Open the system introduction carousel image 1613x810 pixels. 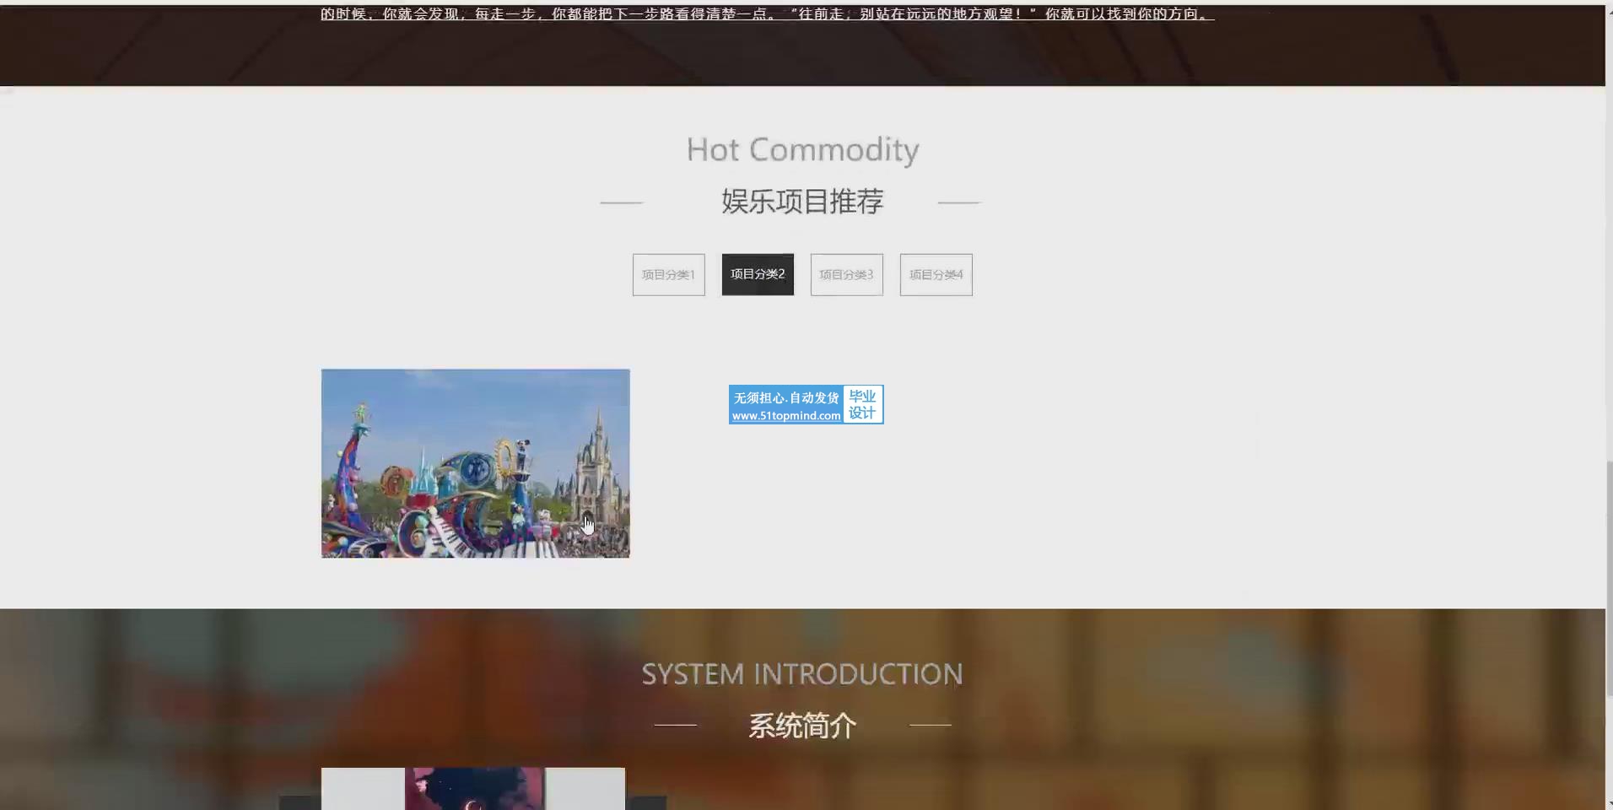[473, 789]
